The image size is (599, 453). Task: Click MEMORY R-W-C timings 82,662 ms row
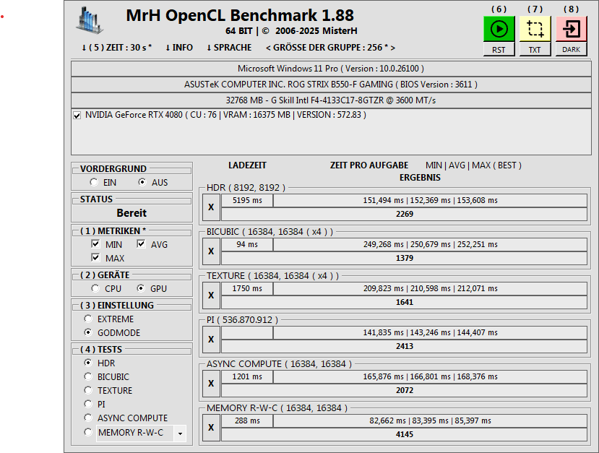pos(430,421)
